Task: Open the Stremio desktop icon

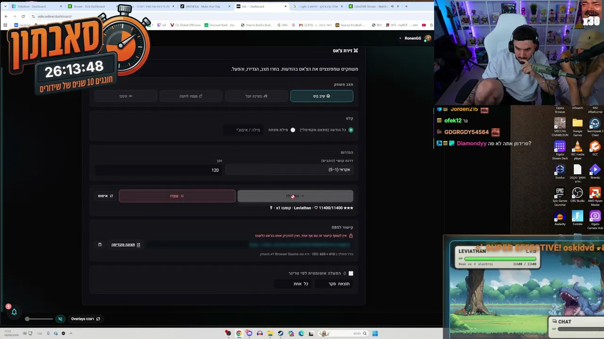Action: [x=595, y=172]
